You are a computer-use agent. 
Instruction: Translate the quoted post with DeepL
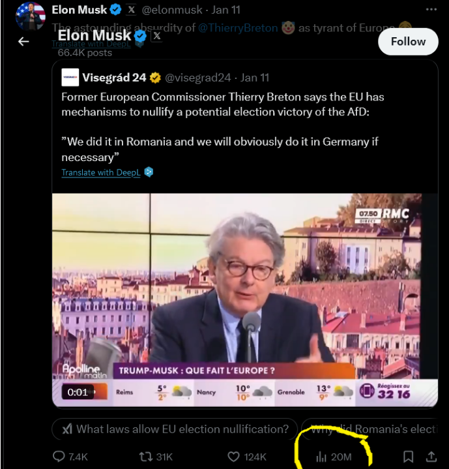point(102,173)
